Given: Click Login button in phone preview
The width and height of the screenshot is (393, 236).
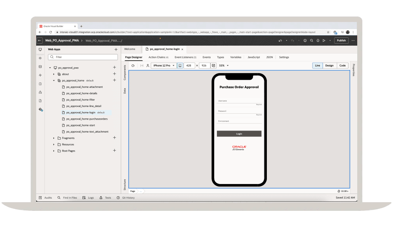Looking at the screenshot, I should (x=239, y=134).
